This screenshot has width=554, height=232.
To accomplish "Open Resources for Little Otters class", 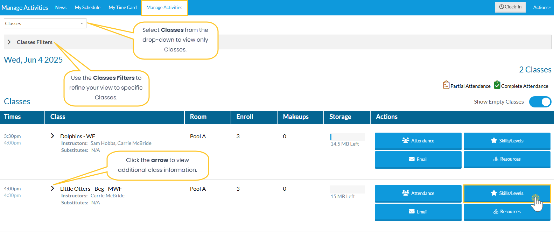I will point(507,212).
